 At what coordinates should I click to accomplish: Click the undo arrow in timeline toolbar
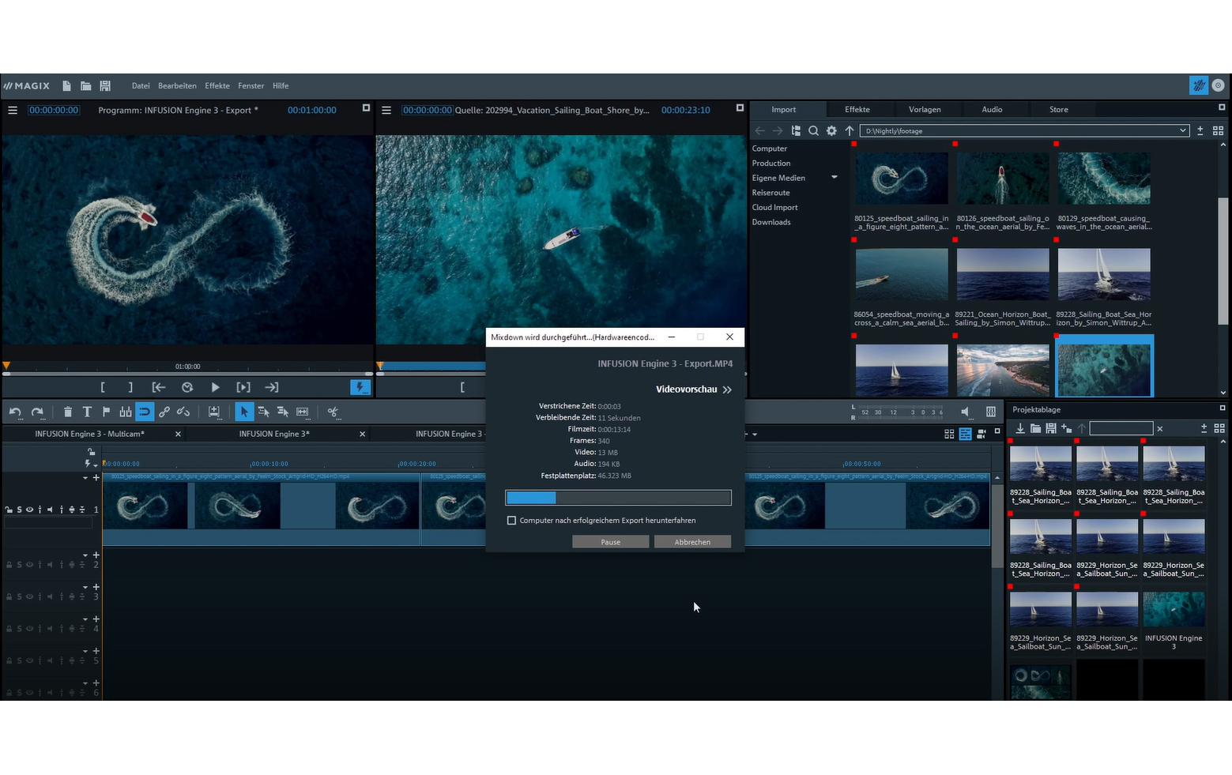(x=15, y=412)
